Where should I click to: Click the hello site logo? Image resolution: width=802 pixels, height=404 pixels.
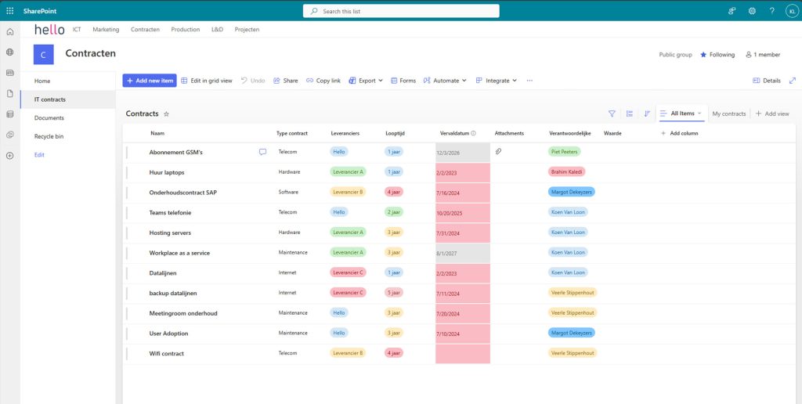(x=49, y=30)
